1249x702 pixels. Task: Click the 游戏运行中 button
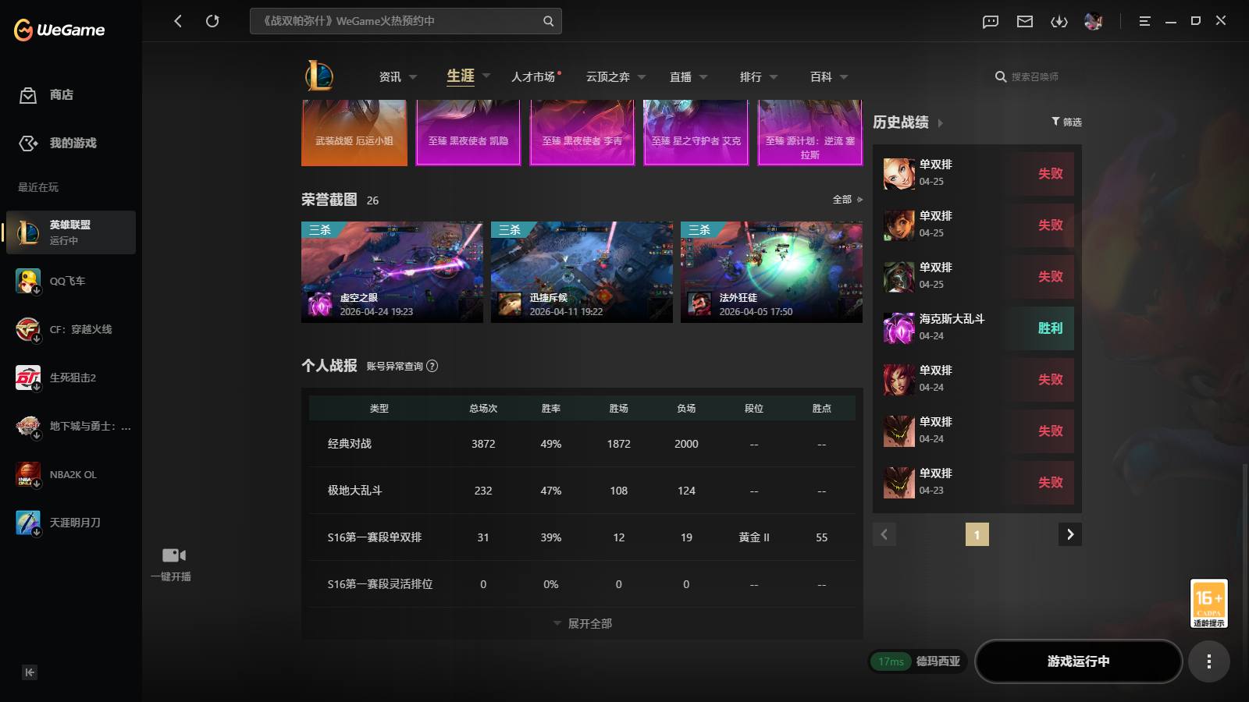1080,661
